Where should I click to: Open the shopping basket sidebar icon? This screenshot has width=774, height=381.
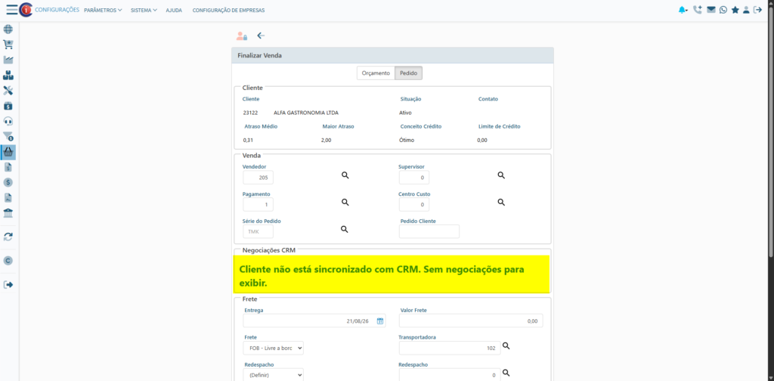[8, 152]
